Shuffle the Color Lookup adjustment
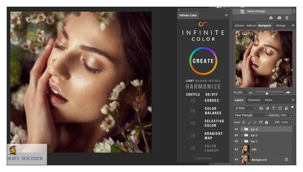 (192, 148)
